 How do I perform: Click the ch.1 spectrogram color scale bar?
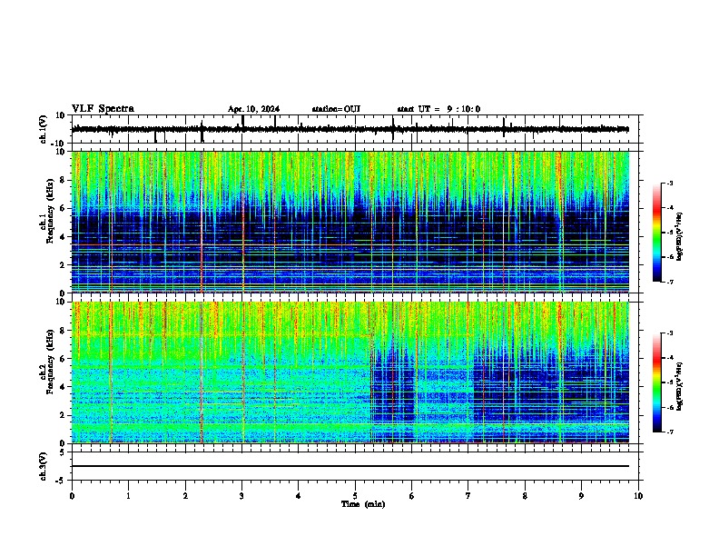pyautogui.click(x=657, y=233)
